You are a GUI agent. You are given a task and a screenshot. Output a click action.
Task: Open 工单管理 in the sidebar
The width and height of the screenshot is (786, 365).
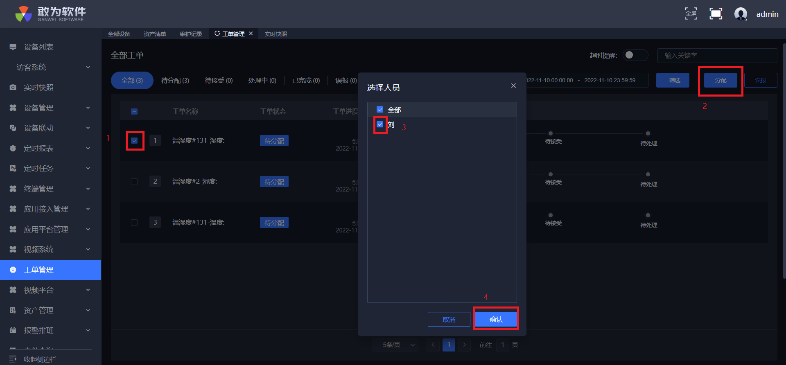[x=50, y=270]
